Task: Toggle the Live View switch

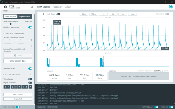Action: [x=167, y=14]
